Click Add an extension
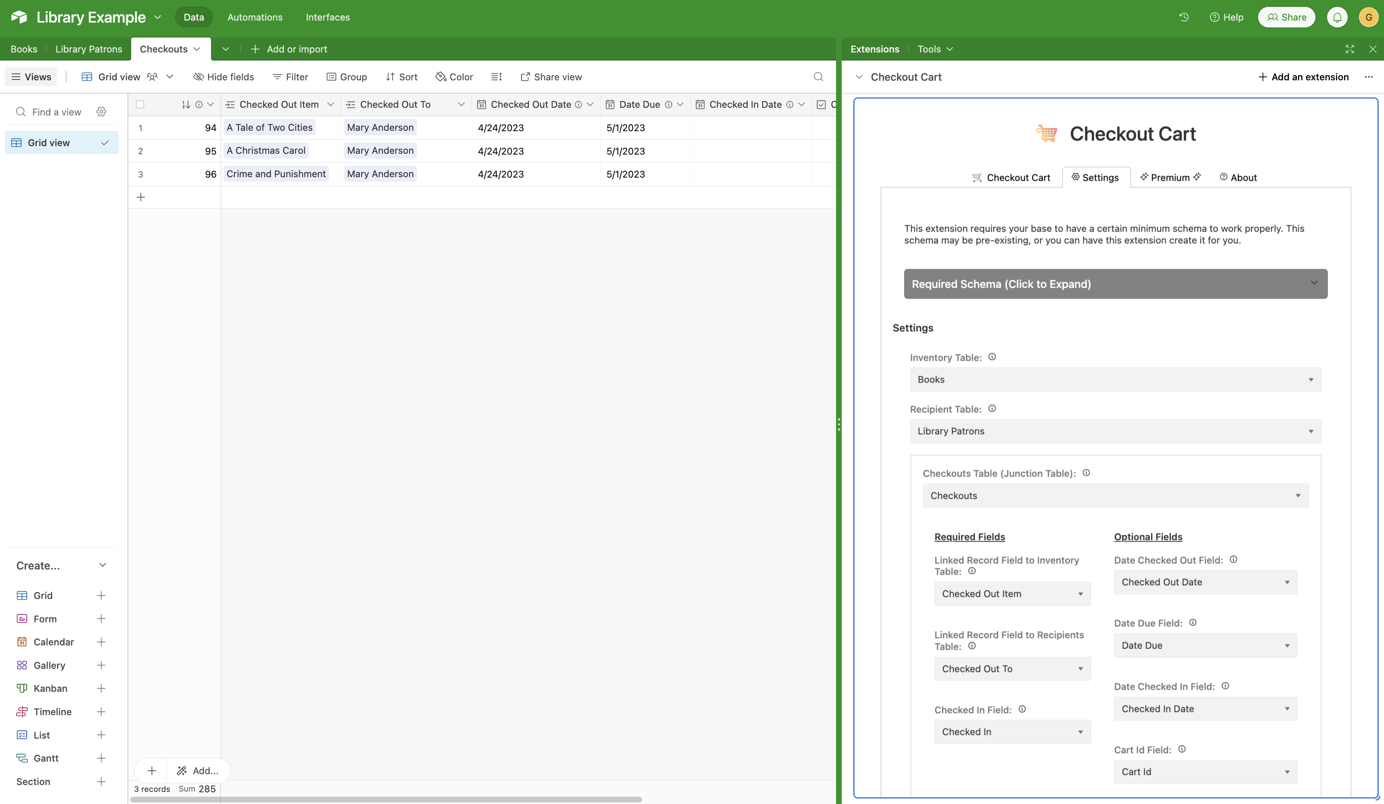Viewport: 1384px width, 804px height. pos(1303,77)
